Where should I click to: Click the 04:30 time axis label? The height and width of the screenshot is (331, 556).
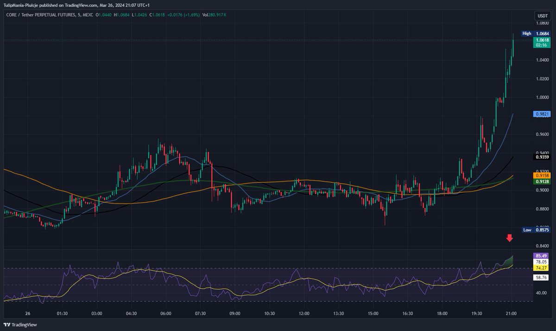[131, 314]
